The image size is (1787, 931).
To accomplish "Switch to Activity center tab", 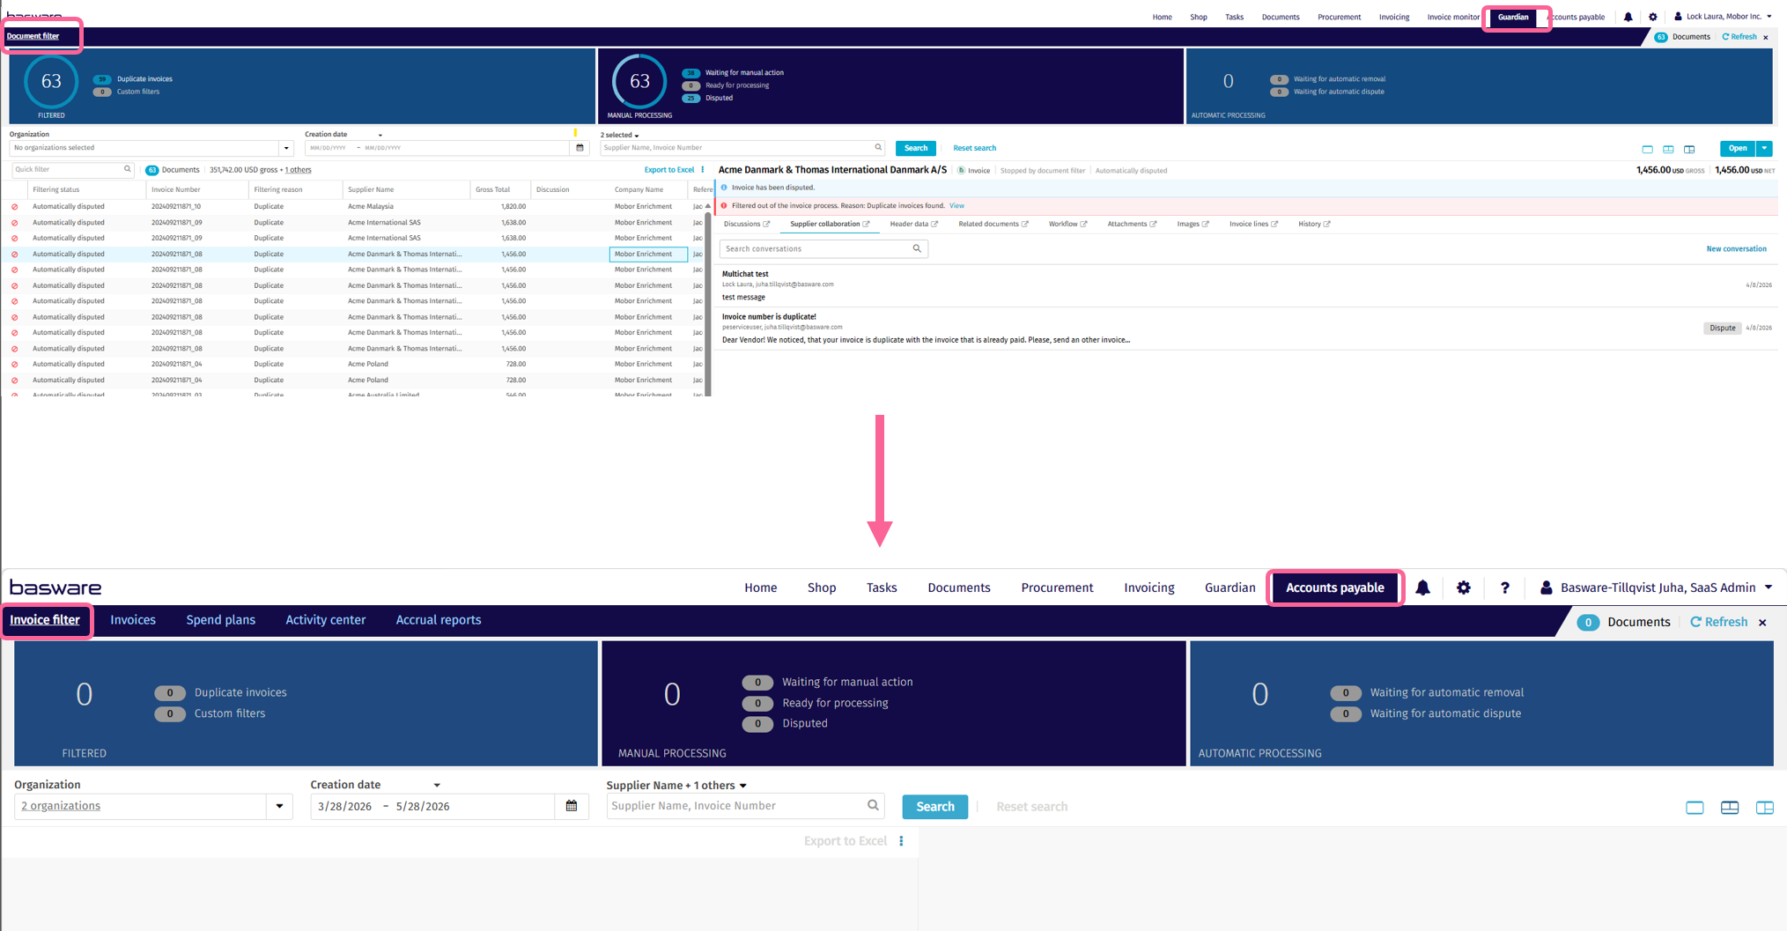I will click(325, 620).
